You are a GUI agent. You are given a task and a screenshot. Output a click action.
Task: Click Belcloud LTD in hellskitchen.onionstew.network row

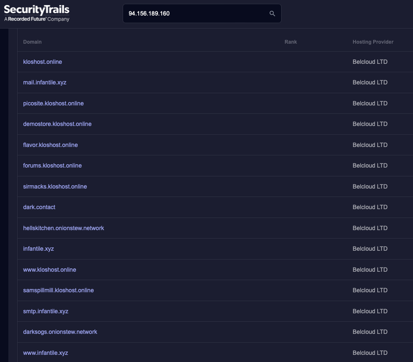coord(370,228)
